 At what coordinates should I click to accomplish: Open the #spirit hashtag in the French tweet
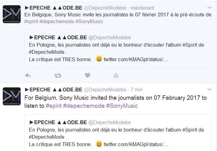point(31,22)
